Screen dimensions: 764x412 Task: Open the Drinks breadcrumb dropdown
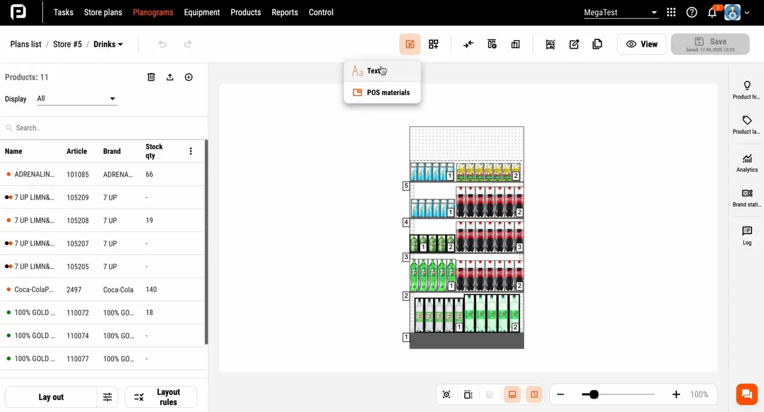108,44
